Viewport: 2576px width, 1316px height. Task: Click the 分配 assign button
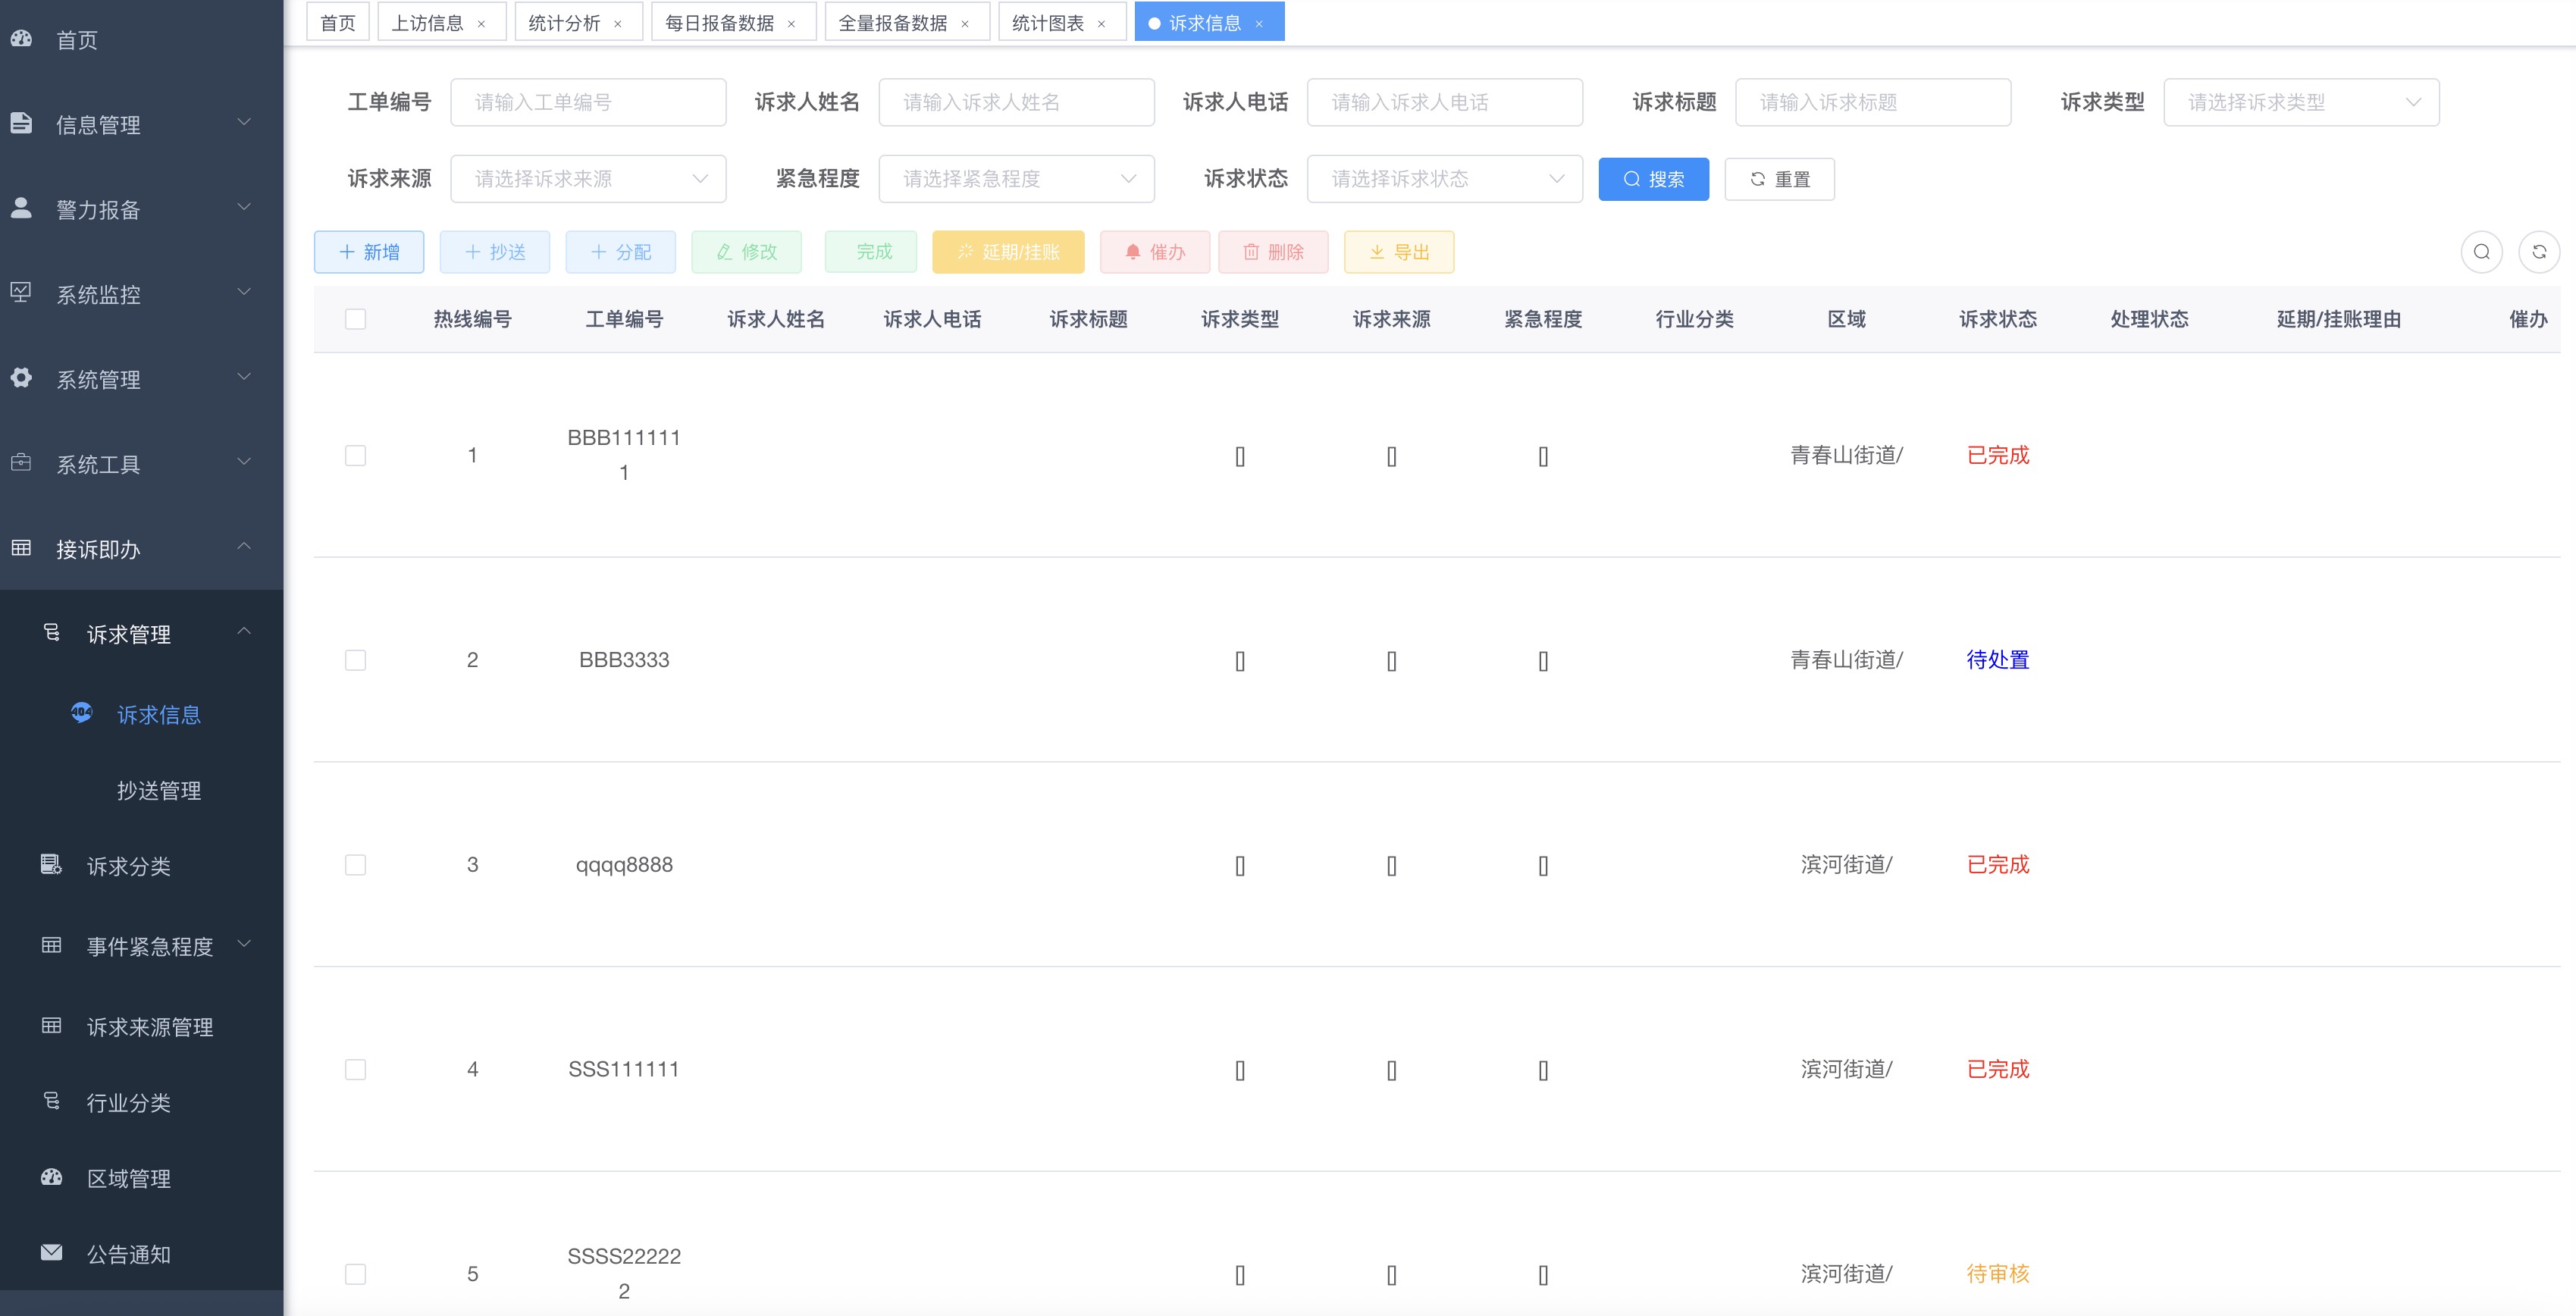620,252
